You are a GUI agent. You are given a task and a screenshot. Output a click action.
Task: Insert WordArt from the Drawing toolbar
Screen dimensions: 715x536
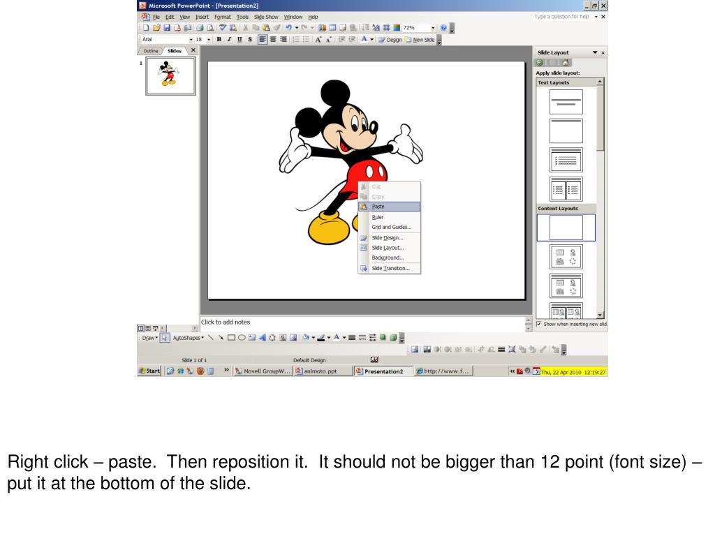click(x=263, y=338)
